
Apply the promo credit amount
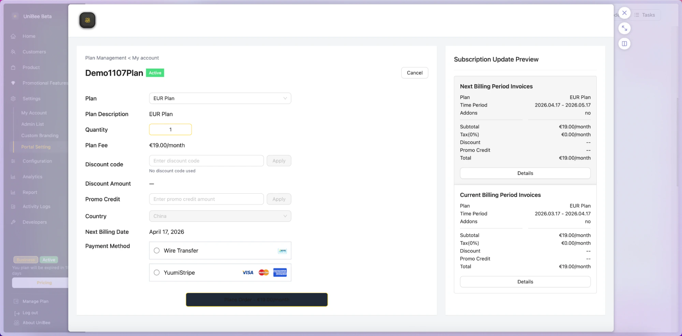279,199
